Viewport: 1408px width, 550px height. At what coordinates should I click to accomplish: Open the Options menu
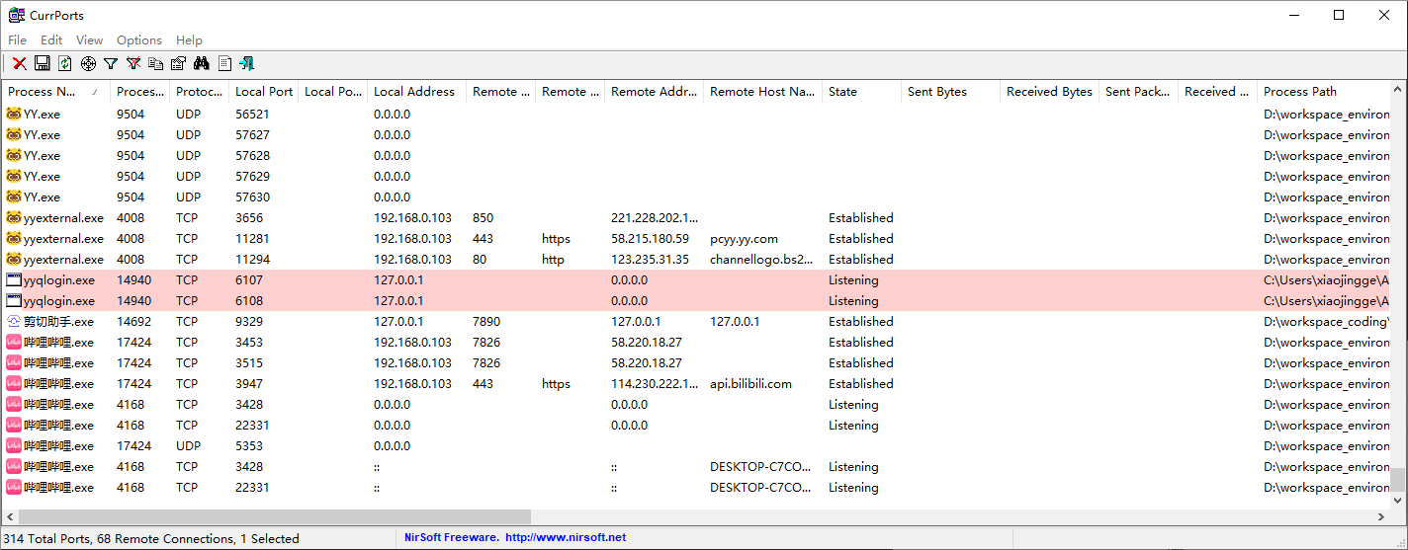(x=139, y=40)
